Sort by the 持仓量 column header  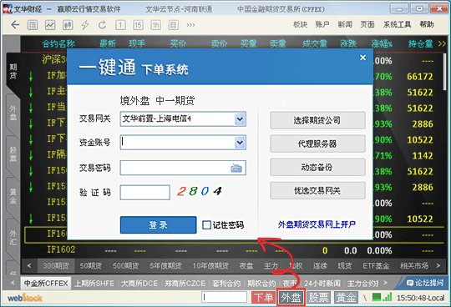[421, 43]
